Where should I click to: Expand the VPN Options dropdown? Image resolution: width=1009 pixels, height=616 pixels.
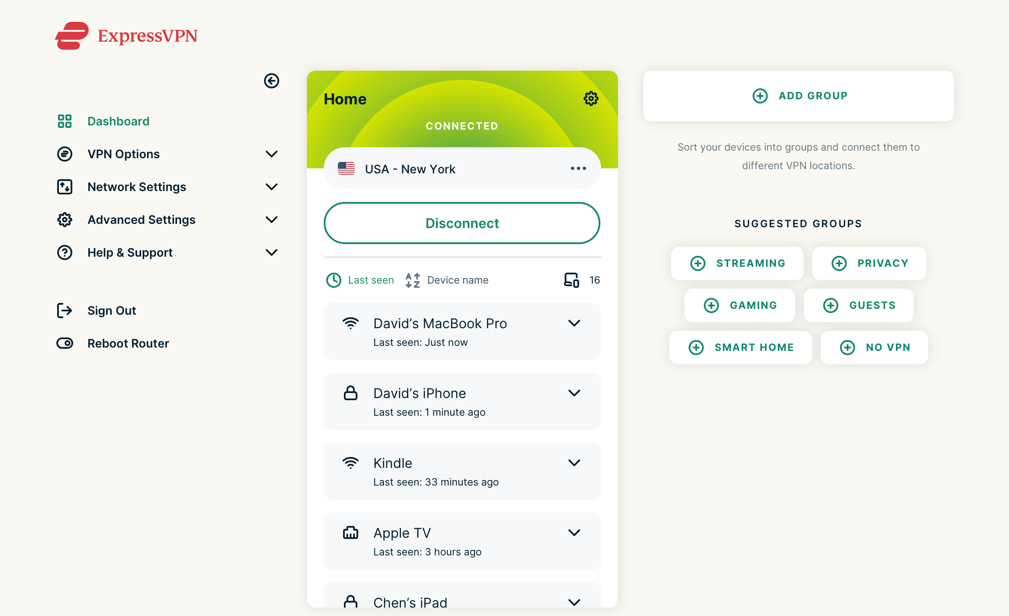tap(271, 154)
